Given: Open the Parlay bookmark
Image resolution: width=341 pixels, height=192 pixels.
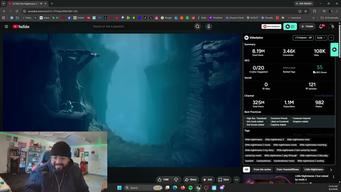Looking at the screenshot, I should [27, 18].
